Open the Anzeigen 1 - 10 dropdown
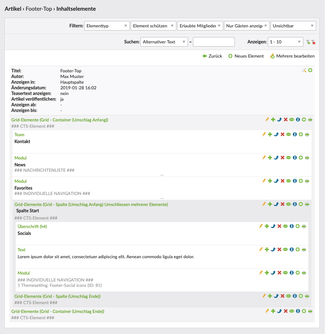Image resolution: width=325 pixels, height=334 pixels. 285,42
